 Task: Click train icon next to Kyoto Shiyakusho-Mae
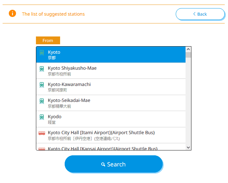point(42,69)
